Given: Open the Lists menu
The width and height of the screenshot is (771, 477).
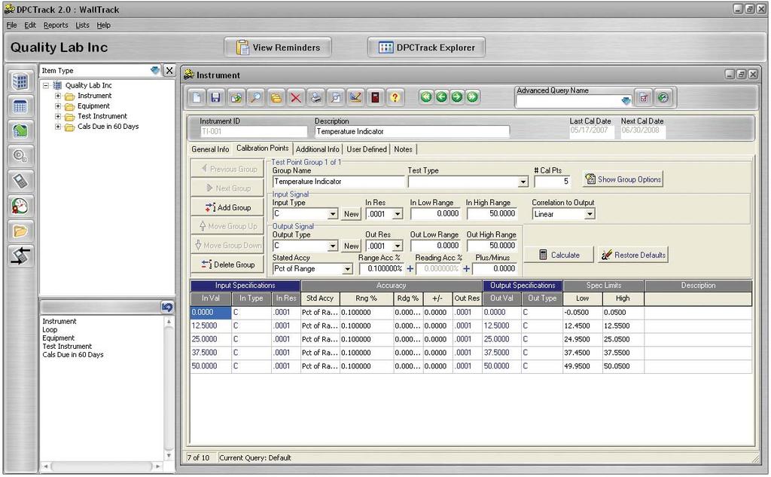Looking at the screenshot, I should (82, 25).
